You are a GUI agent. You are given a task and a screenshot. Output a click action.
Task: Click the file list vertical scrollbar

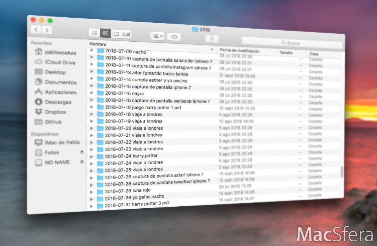342,172
